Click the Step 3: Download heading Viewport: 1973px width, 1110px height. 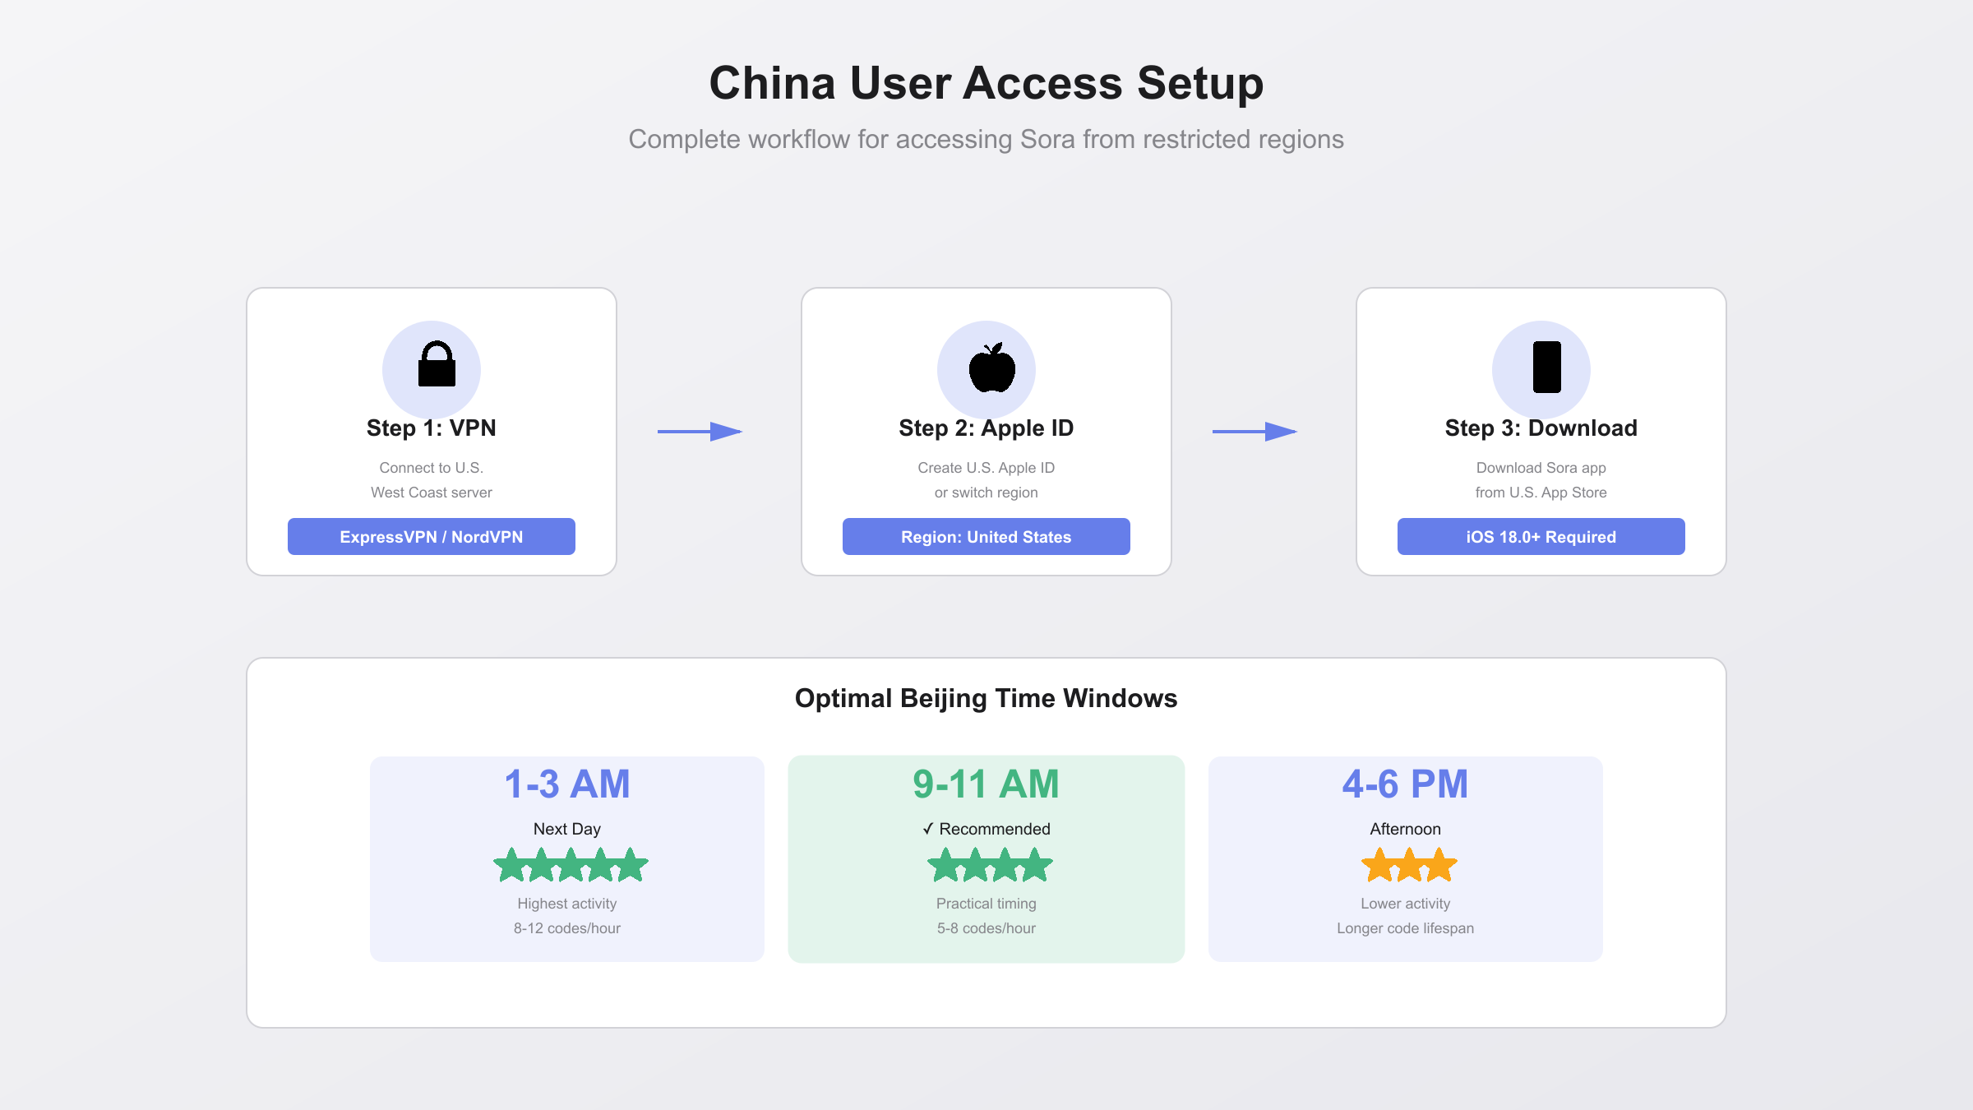click(1541, 428)
